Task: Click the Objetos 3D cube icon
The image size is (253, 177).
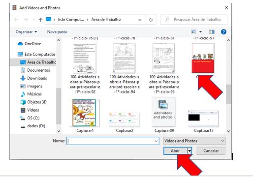Action: [23, 102]
